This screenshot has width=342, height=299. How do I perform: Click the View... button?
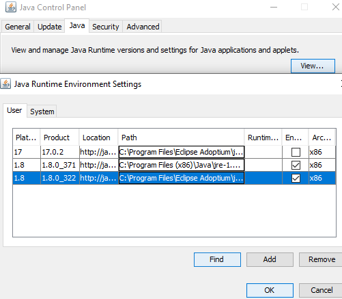[x=313, y=66]
